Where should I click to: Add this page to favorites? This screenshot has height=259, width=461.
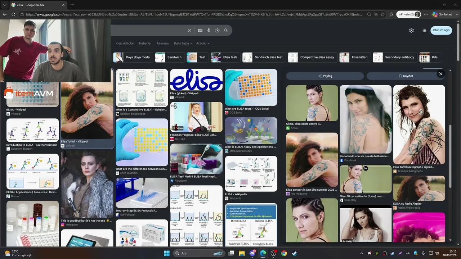coord(382,14)
